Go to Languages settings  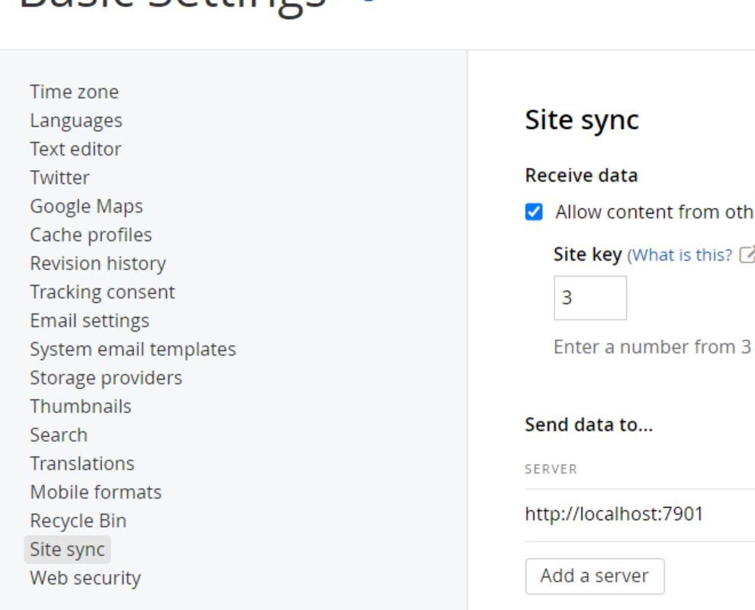point(76,120)
